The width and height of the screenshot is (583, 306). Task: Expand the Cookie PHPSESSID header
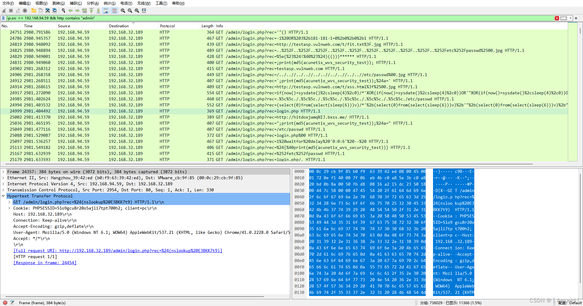tap(9, 208)
